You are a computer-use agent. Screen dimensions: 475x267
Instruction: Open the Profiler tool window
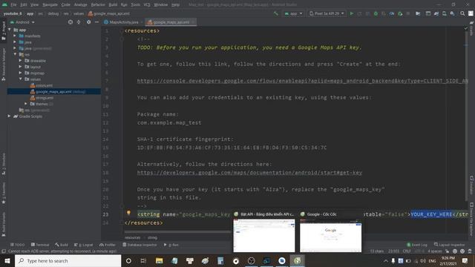pos(108,245)
